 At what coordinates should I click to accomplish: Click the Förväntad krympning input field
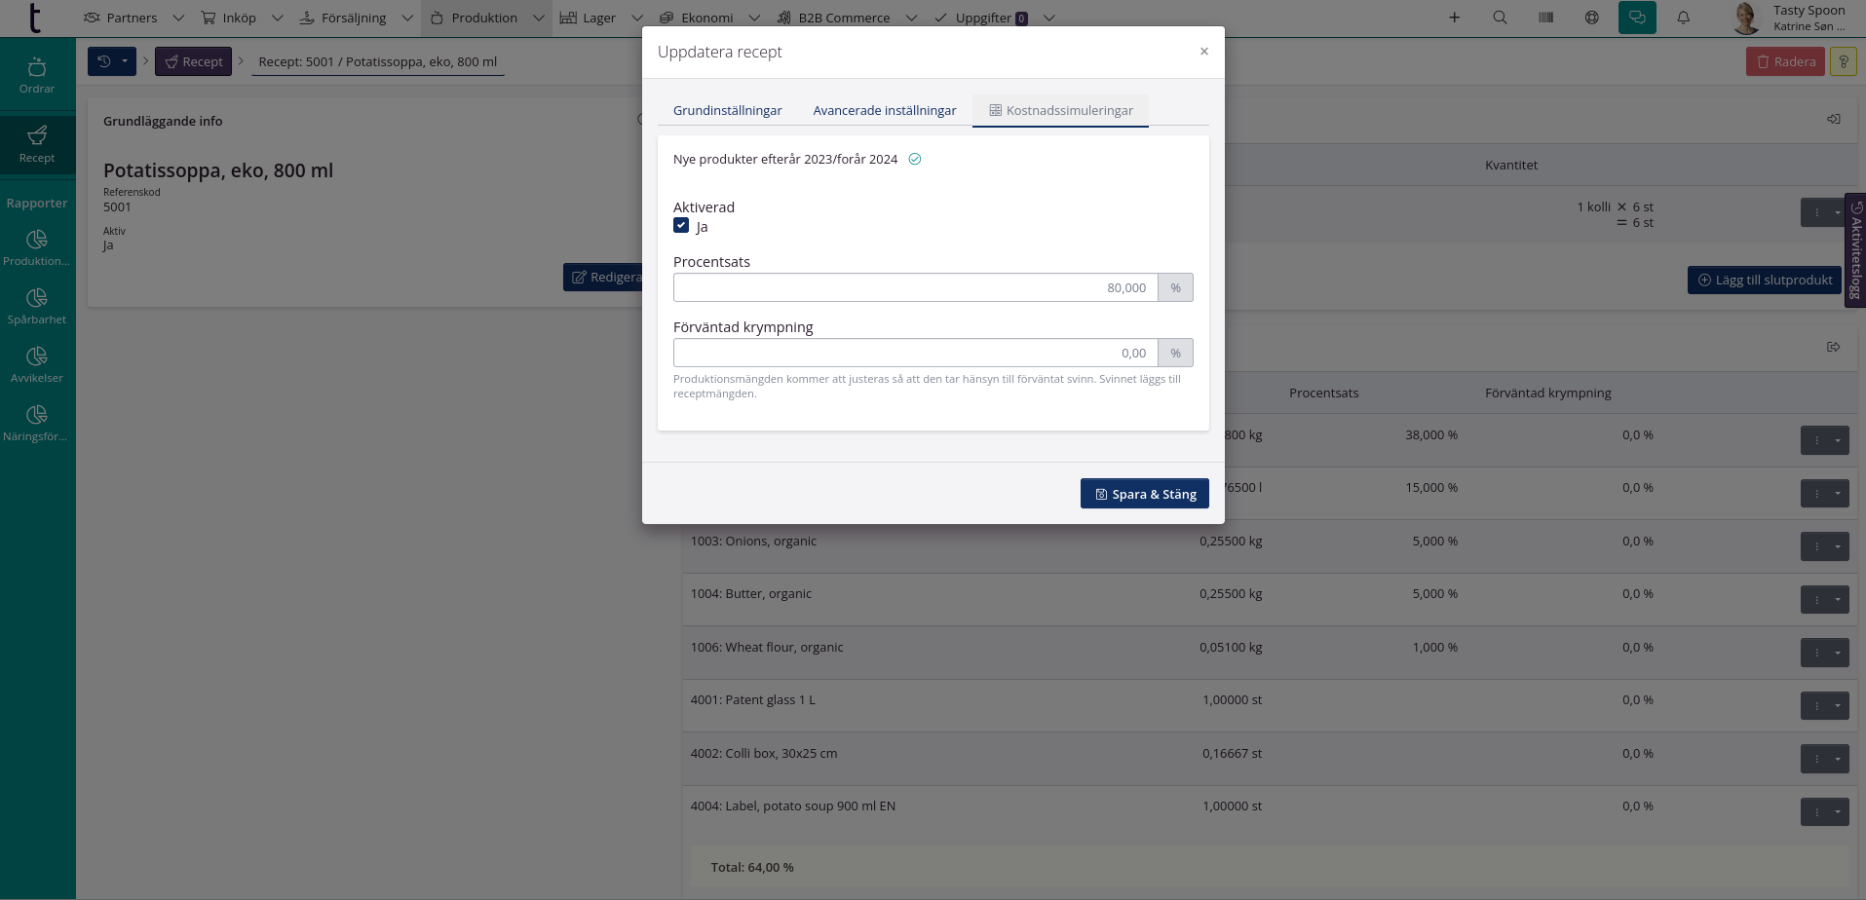click(915, 353)
